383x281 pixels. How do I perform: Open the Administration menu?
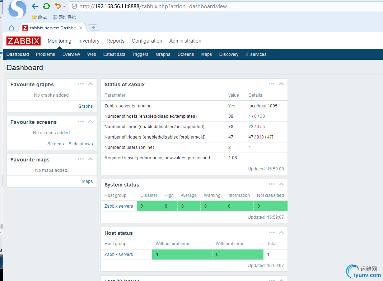(185, 41)
